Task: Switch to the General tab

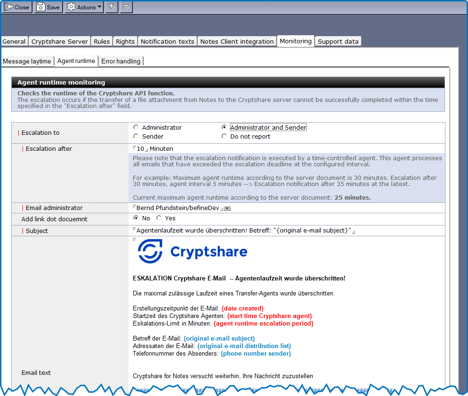Action: tap(14, 41)
